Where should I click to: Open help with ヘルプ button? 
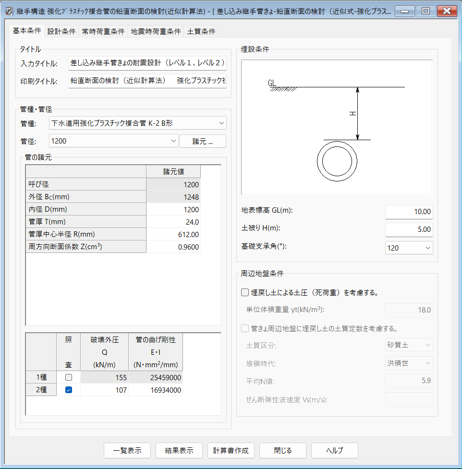pyautogui.click(x=334, y=451)
